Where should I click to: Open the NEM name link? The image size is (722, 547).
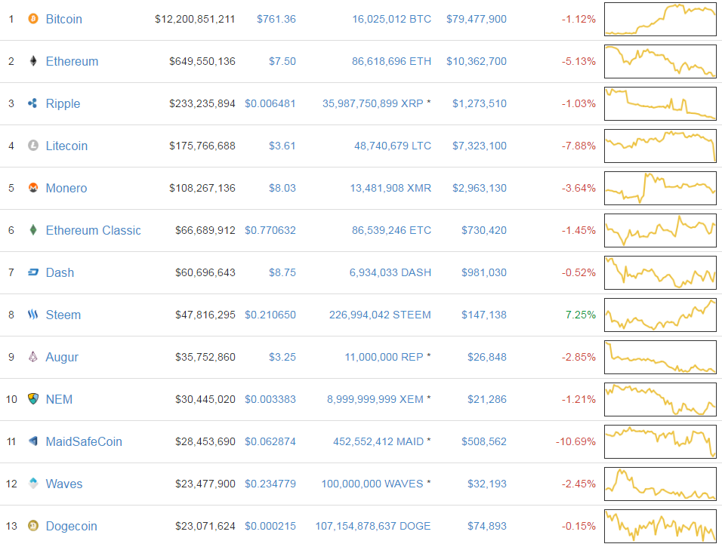click(x=59, y=399)
